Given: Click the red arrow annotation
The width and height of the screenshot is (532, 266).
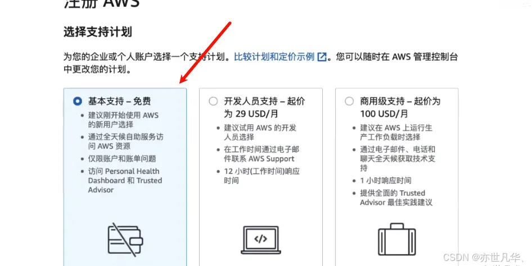Looking at the screenshot, I should pos(205,52).
